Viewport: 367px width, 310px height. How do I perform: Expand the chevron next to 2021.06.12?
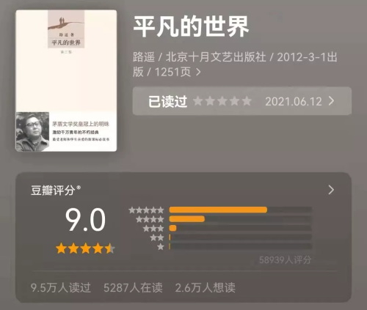point(331,101)
